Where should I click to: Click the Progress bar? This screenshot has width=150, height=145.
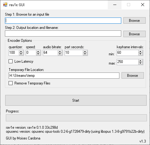76,118
